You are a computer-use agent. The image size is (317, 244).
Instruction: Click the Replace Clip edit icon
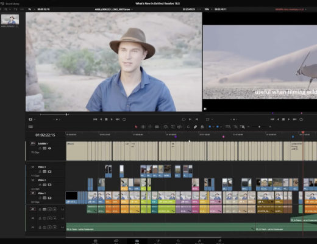click(179, 127)
